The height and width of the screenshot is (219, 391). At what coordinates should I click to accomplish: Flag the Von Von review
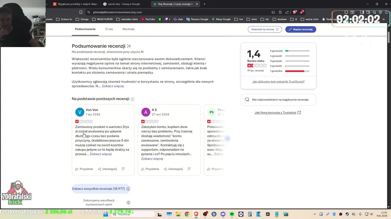point(123,169)
